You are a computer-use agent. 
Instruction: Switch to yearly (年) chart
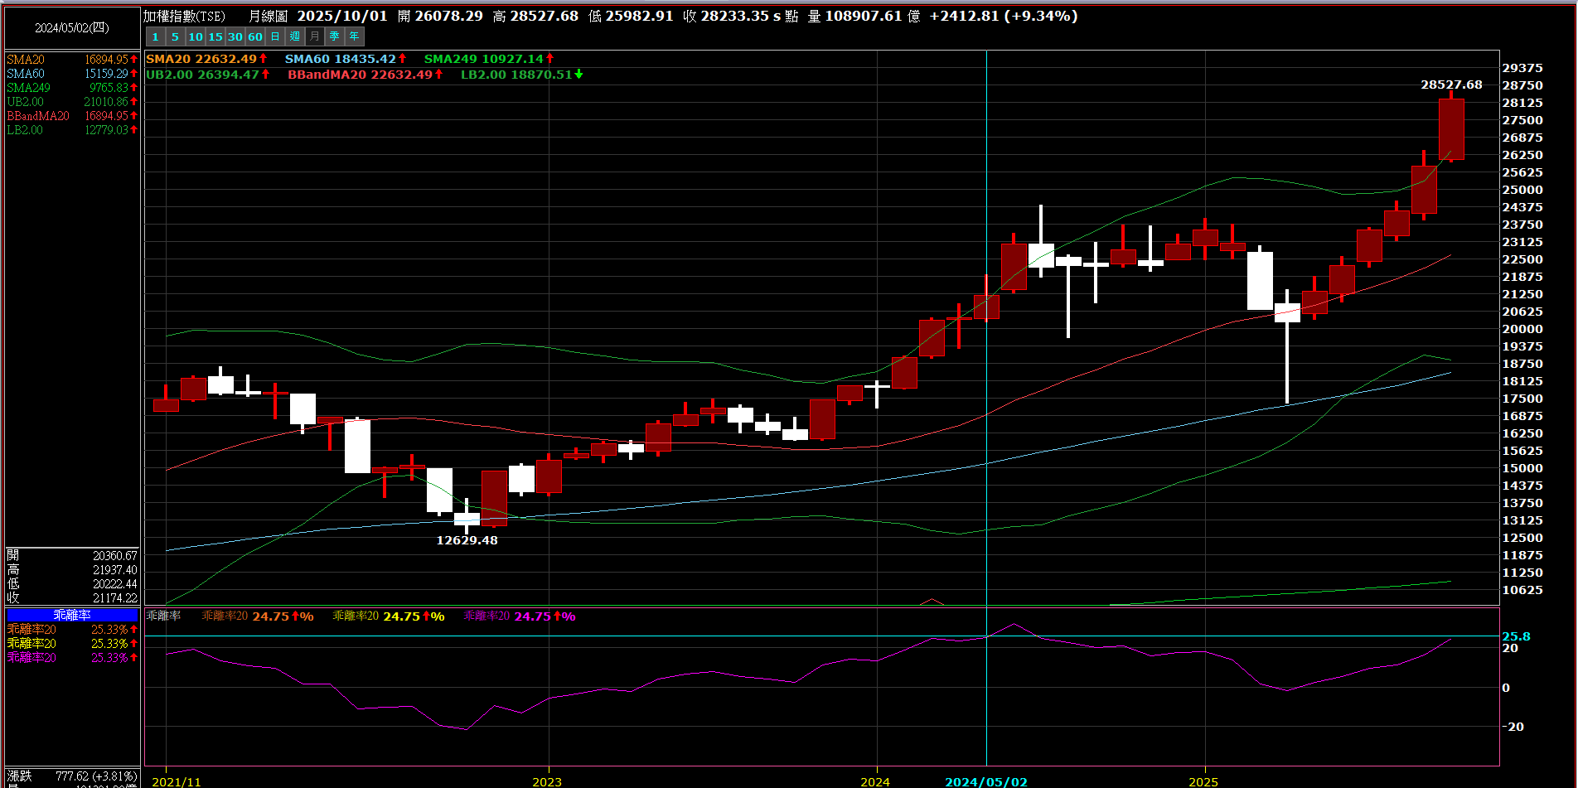(x=355, y=36)
